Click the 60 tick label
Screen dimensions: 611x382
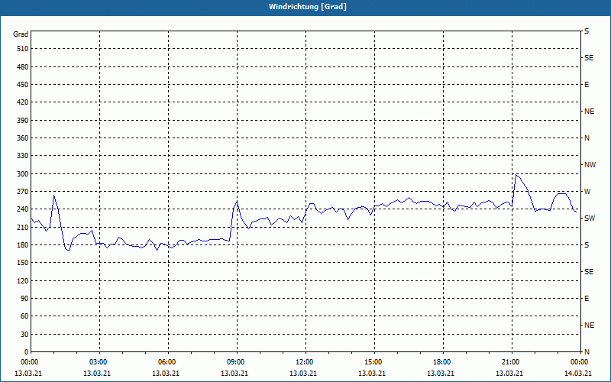[x=24, y=316]
